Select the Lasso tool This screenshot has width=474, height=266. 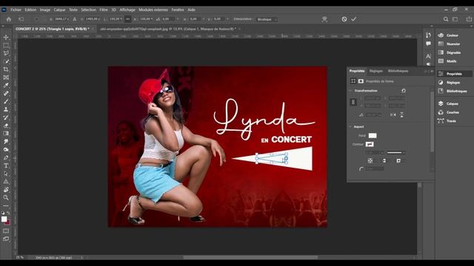coord(6,53)
